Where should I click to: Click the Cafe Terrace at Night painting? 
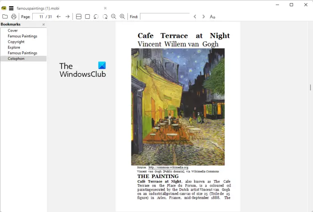click(178, 107)
